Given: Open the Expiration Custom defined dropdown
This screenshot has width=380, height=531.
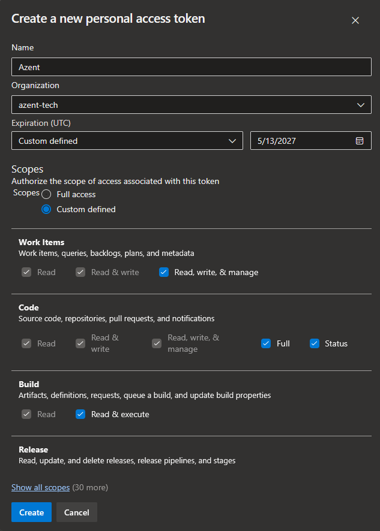Looking at the screenshot, I should pyautogui.click(x=127, y=141).
